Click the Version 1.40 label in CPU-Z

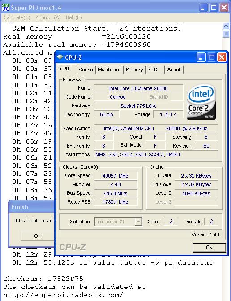pos(205,235)
